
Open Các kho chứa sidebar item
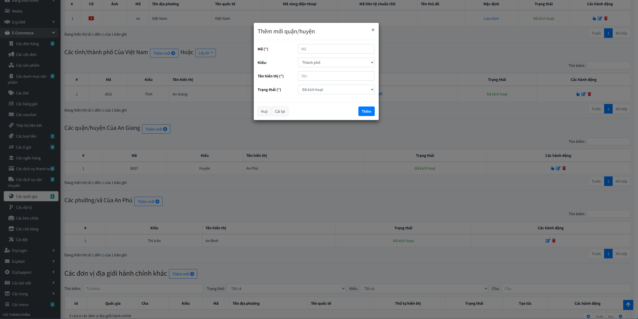pos(27,218)
